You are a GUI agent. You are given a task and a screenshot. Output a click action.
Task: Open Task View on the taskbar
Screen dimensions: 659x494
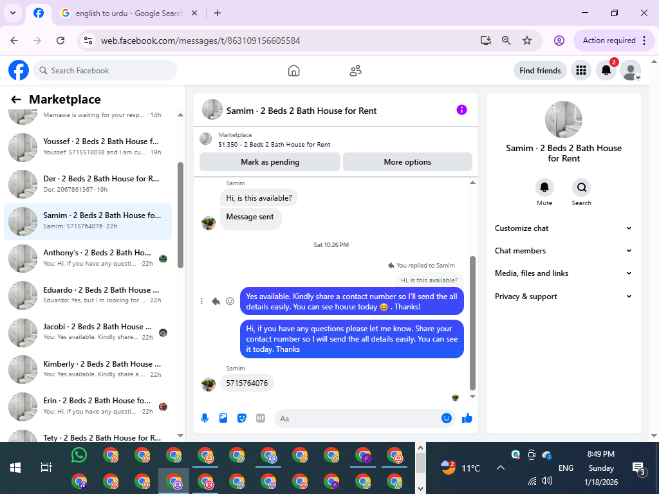pos(46,468)
